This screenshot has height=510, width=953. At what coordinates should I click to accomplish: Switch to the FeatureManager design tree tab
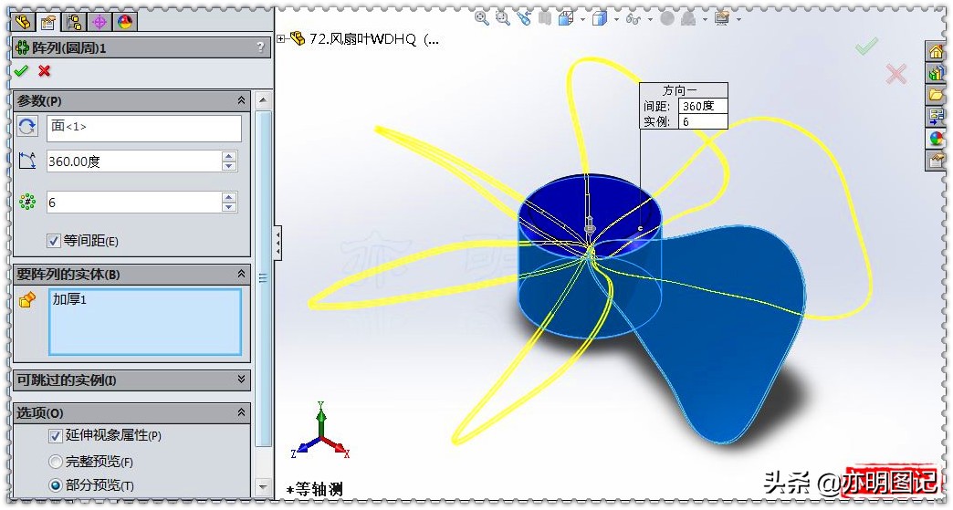(x=23, y=22)
